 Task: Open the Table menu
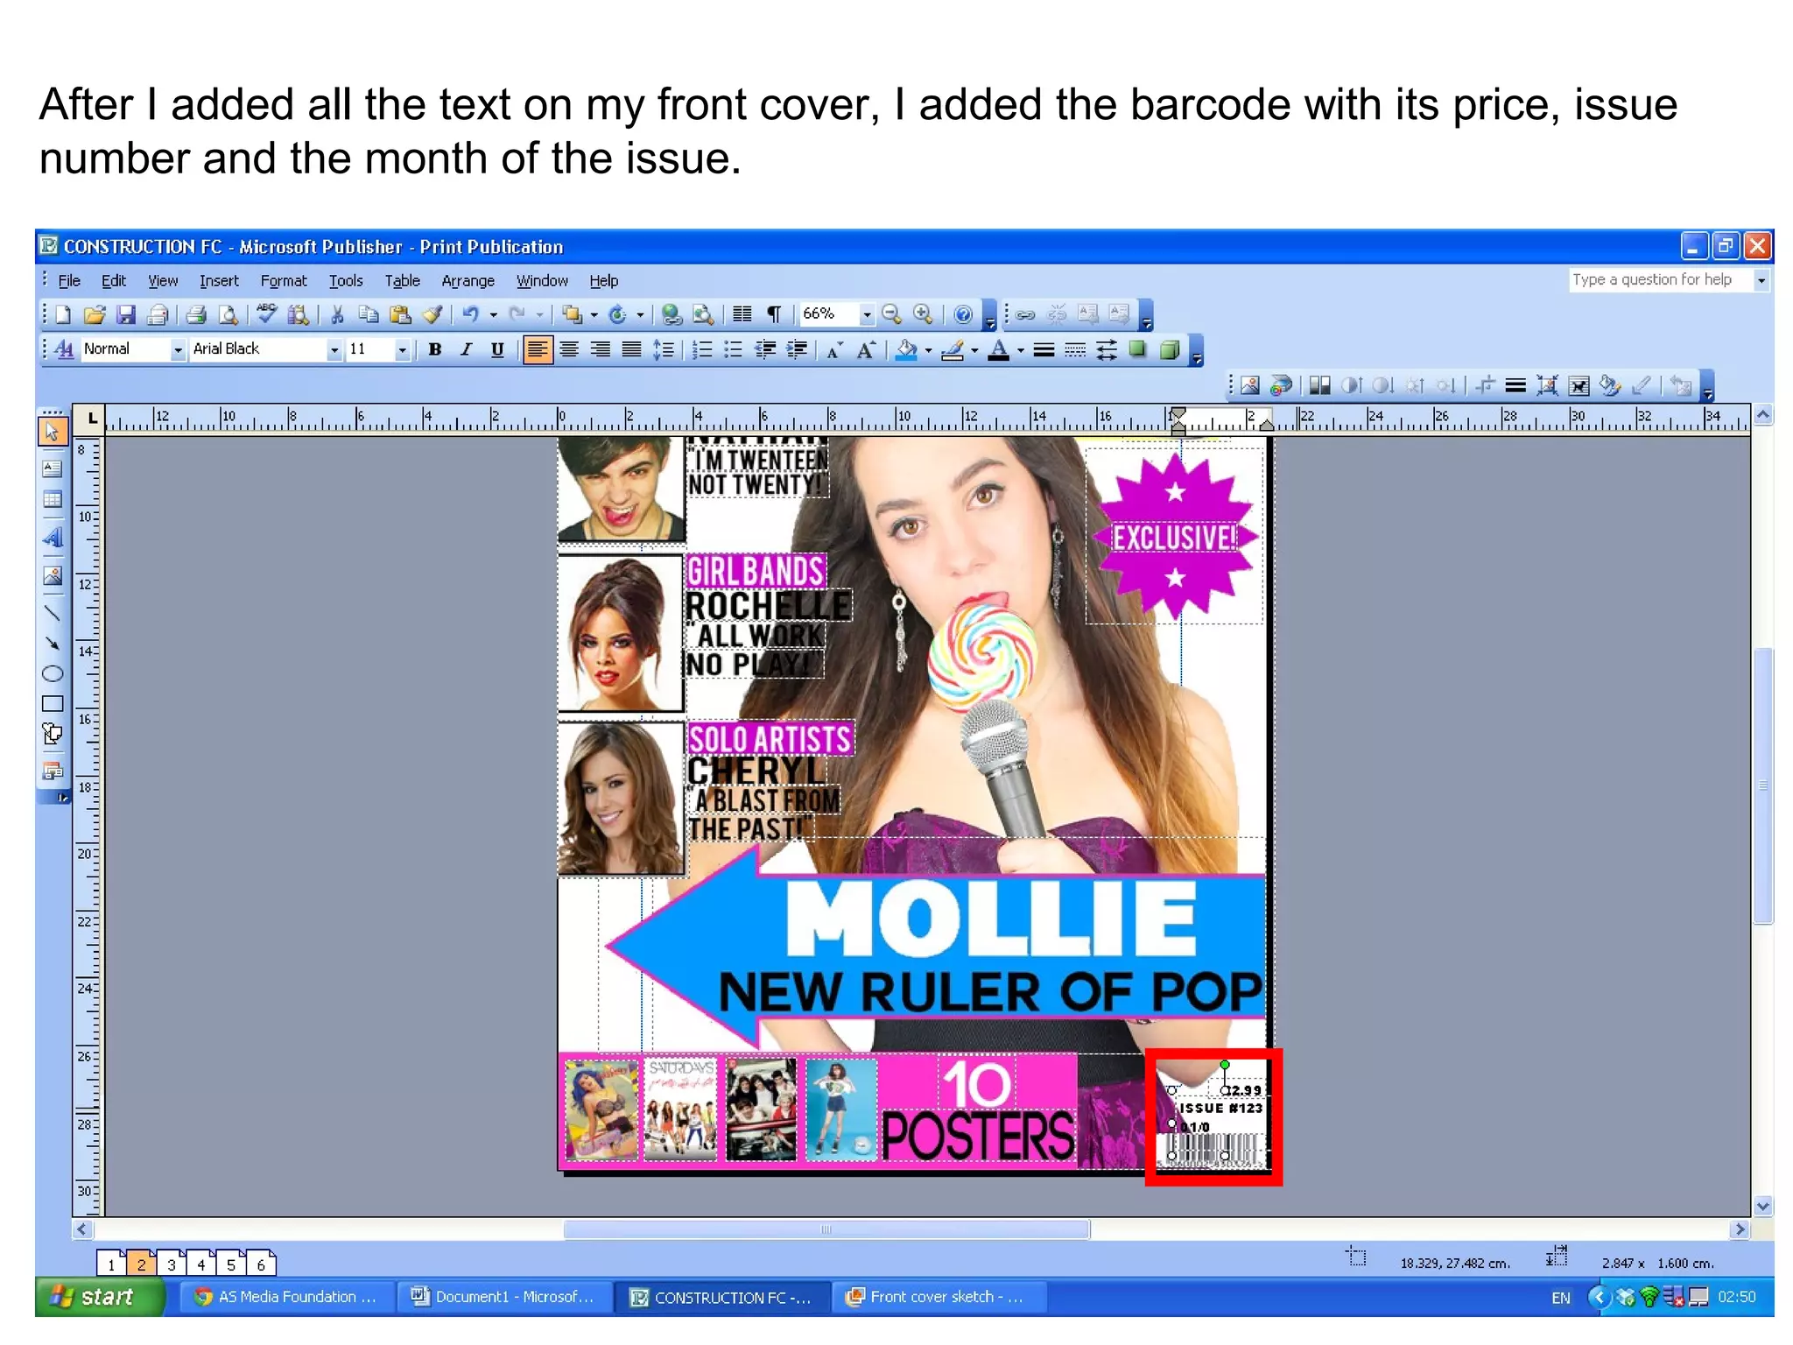tap(403, 281)
